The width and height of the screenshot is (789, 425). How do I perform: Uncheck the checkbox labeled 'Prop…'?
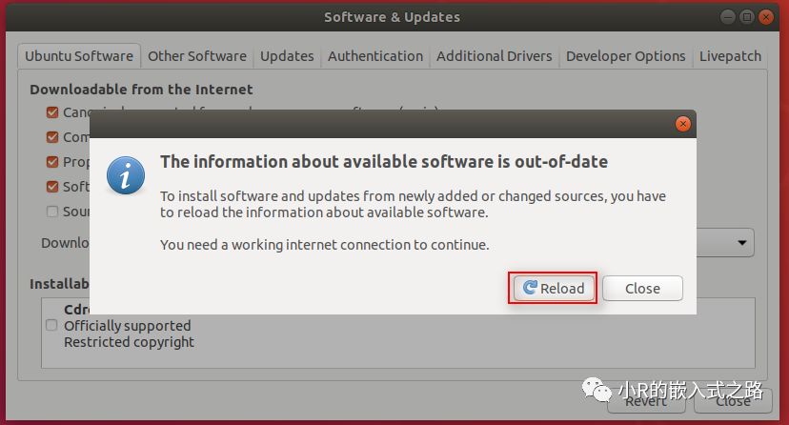coord(52,162)
